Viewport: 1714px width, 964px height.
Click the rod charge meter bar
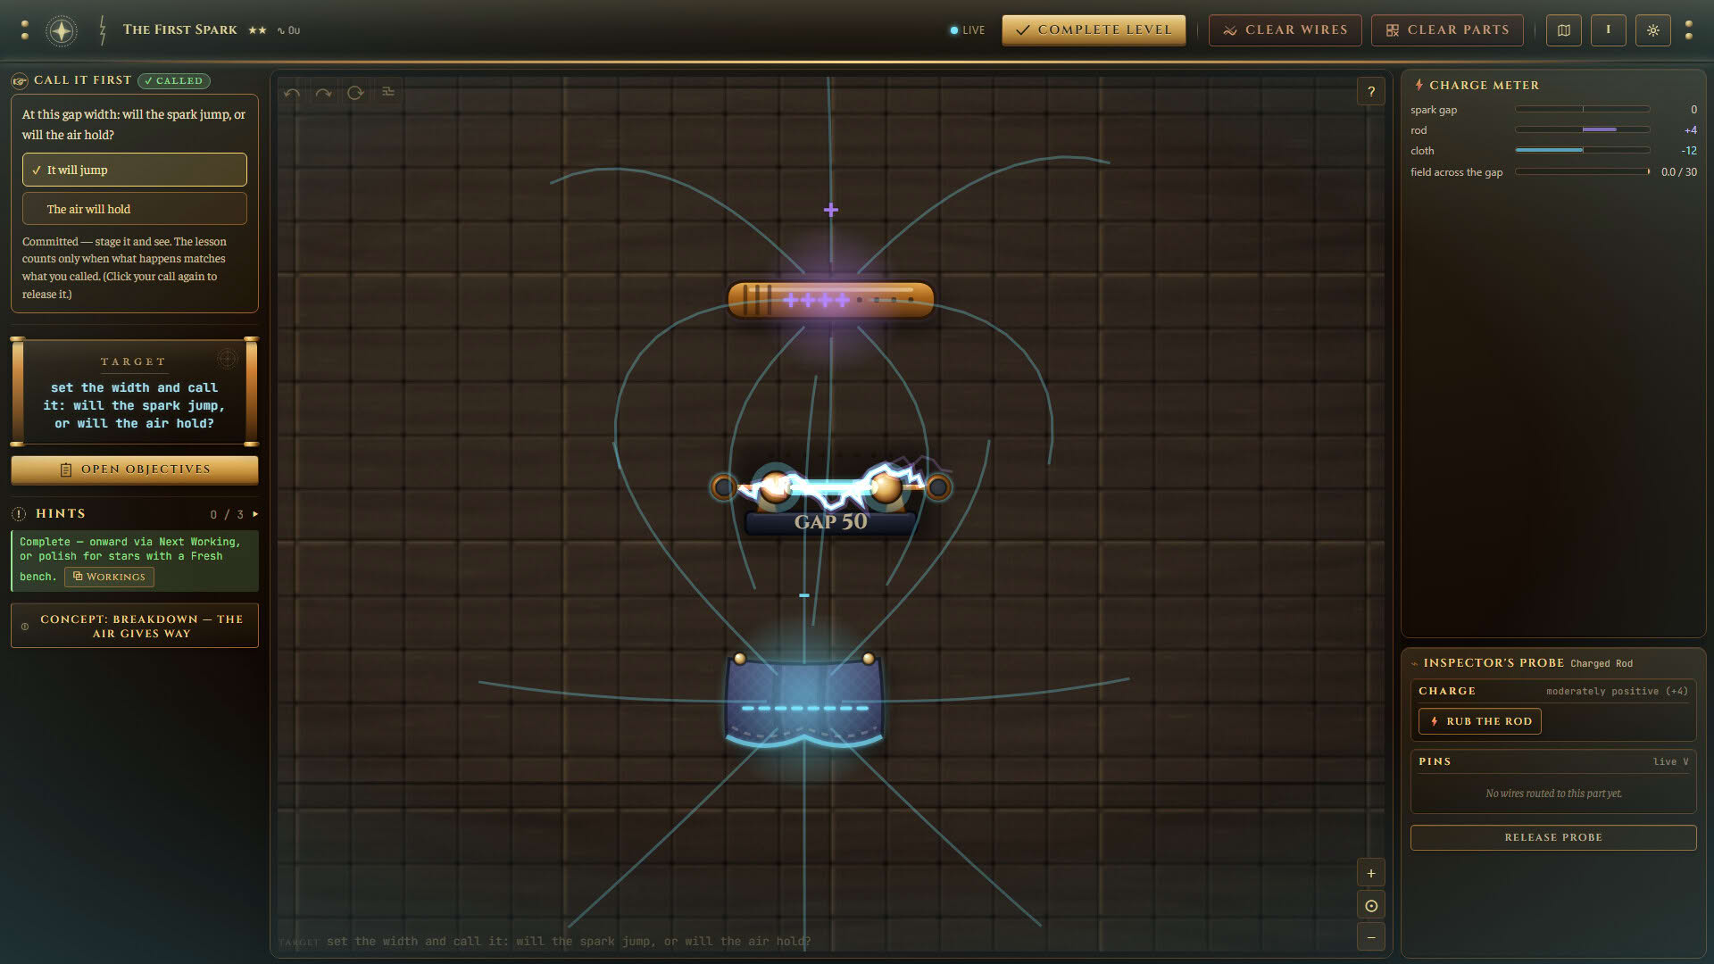(x=1582, y=130)
